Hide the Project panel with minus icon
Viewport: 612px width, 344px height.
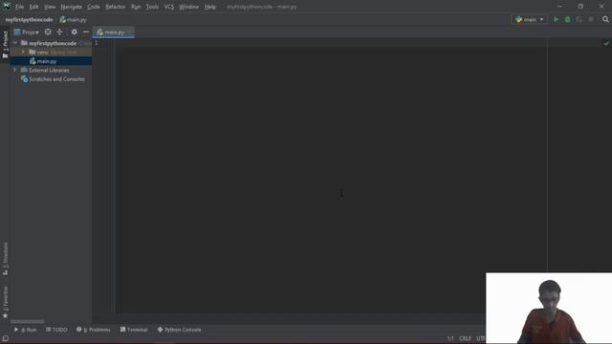point(86,32)
